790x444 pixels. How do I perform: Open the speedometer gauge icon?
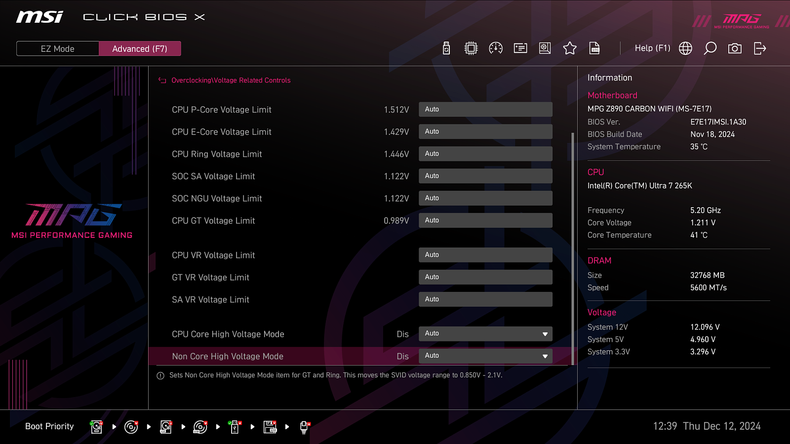(x=496, y=48)
